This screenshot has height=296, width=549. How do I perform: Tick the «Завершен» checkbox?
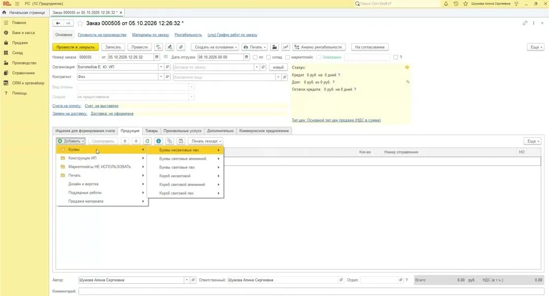point(319,57)
